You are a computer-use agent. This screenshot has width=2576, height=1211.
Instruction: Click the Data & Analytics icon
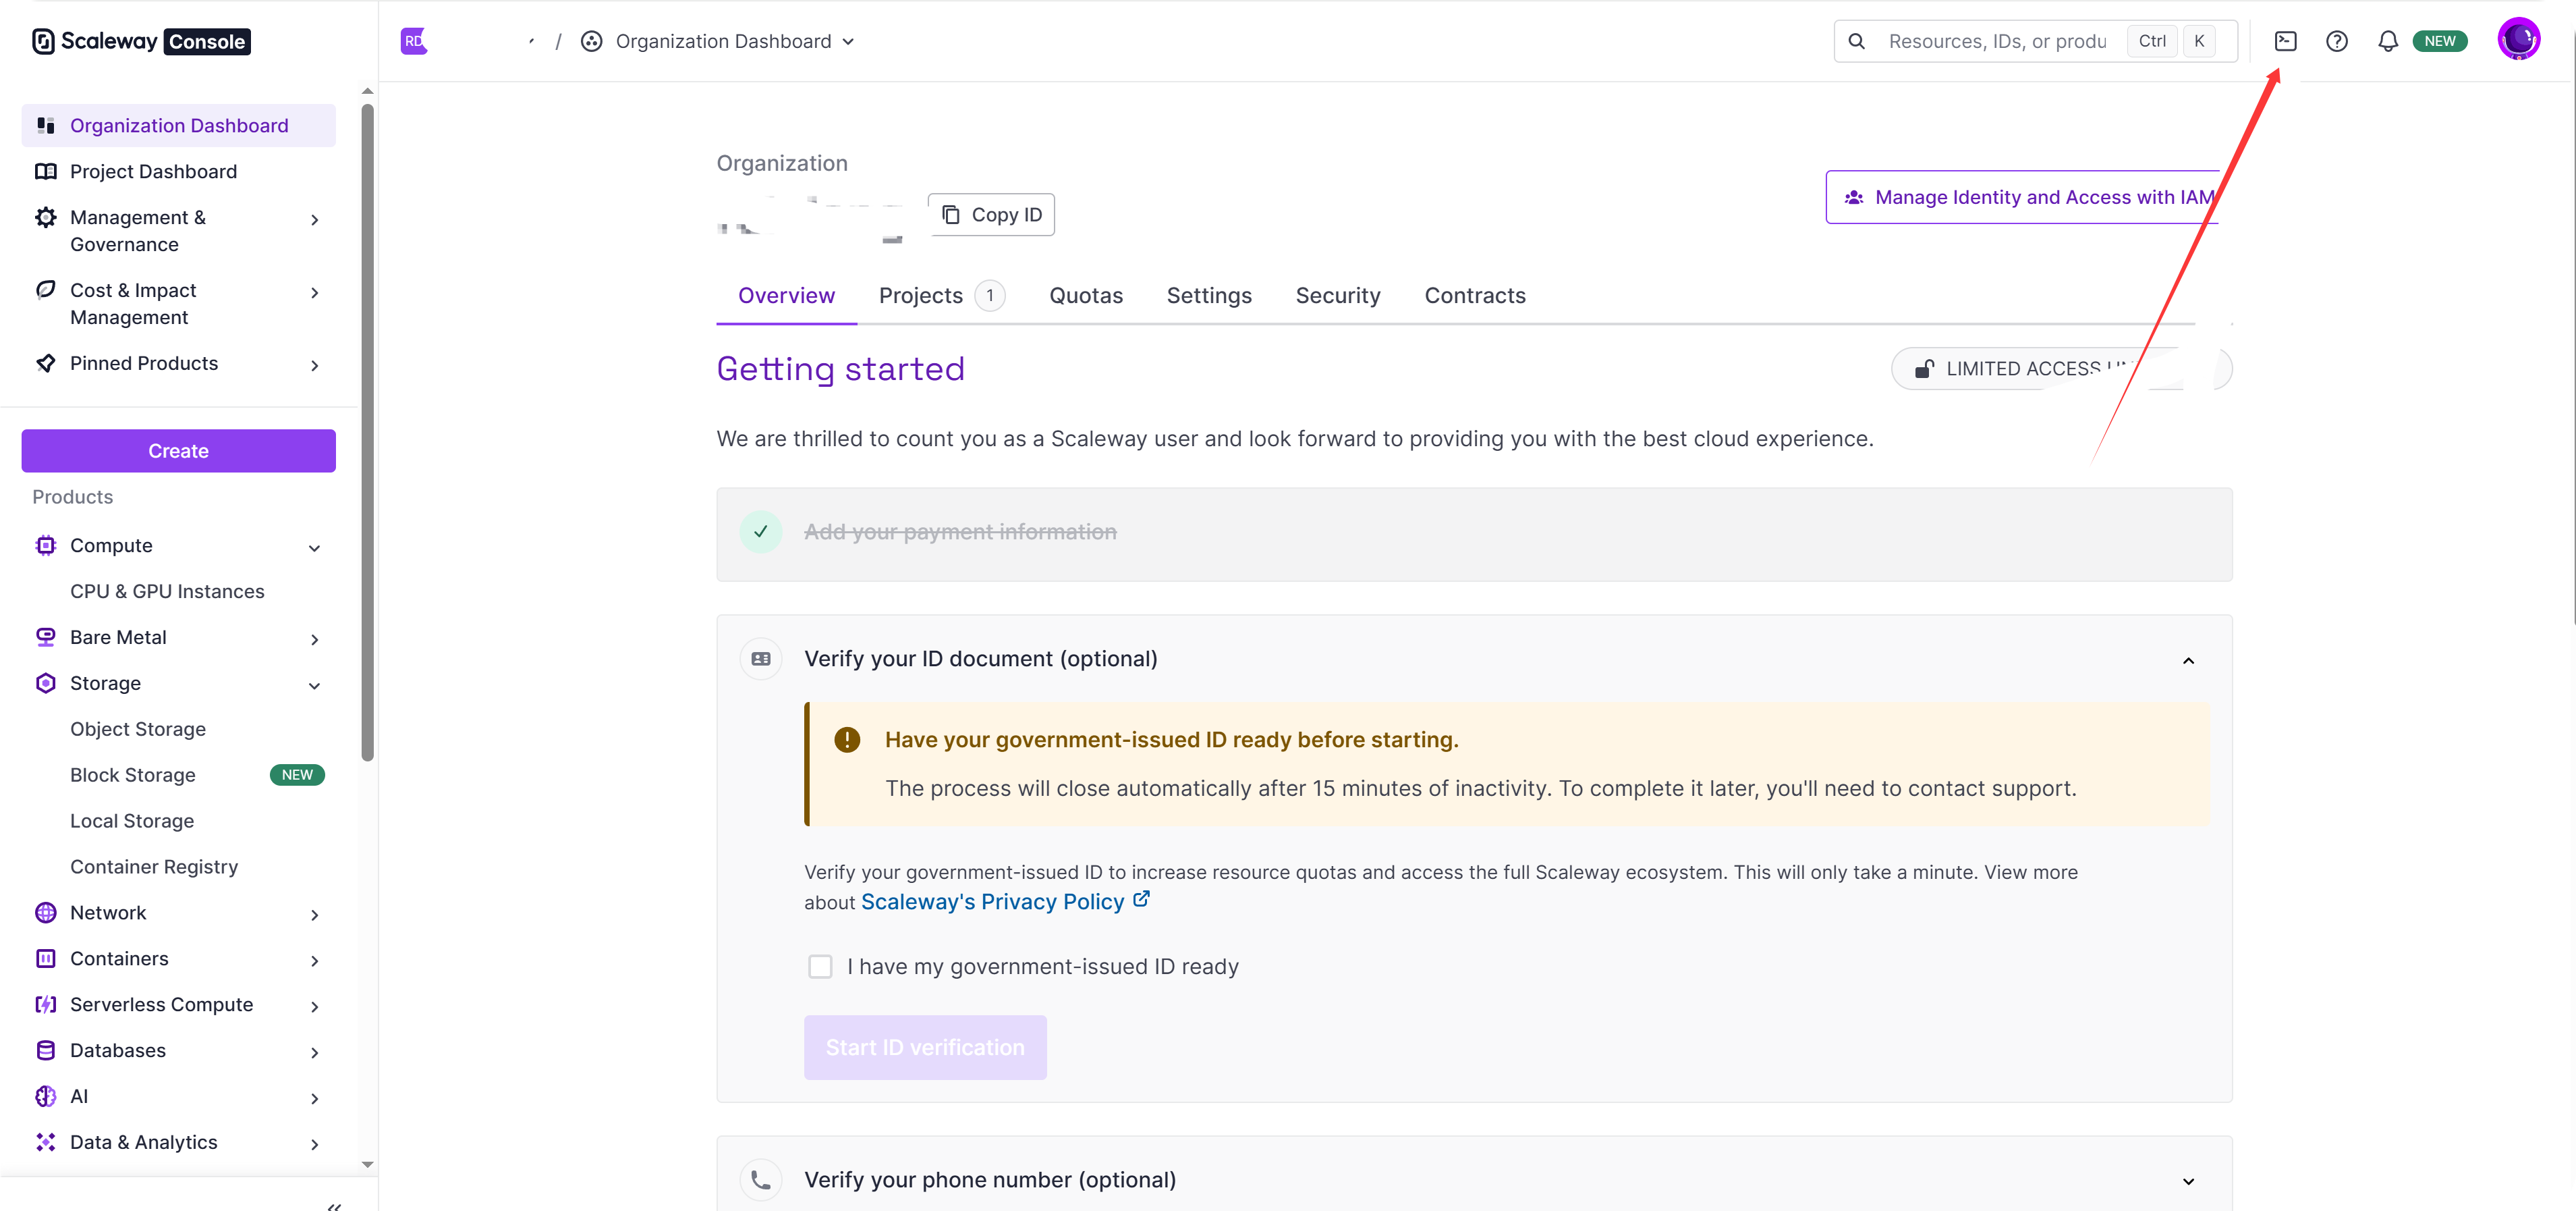tap(46, 1143)
